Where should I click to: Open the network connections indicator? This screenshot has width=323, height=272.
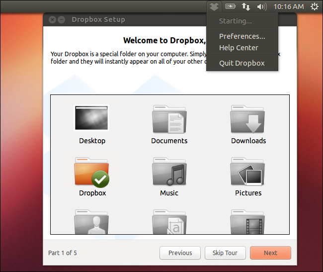[x=246, y=6]
